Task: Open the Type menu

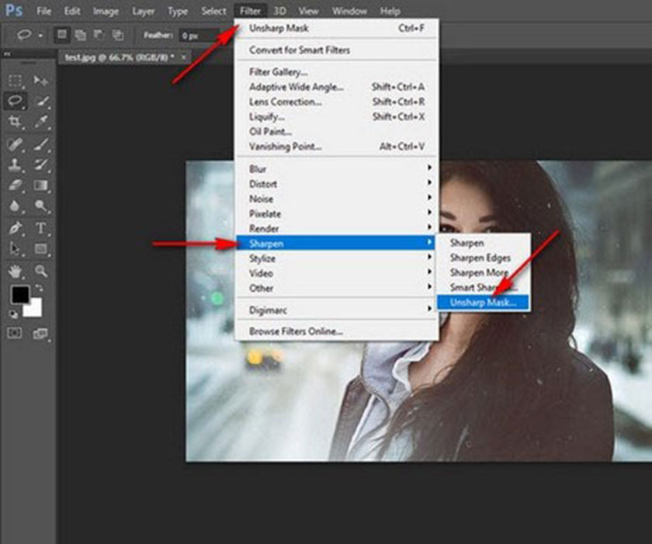Action: tap(178, 11)
